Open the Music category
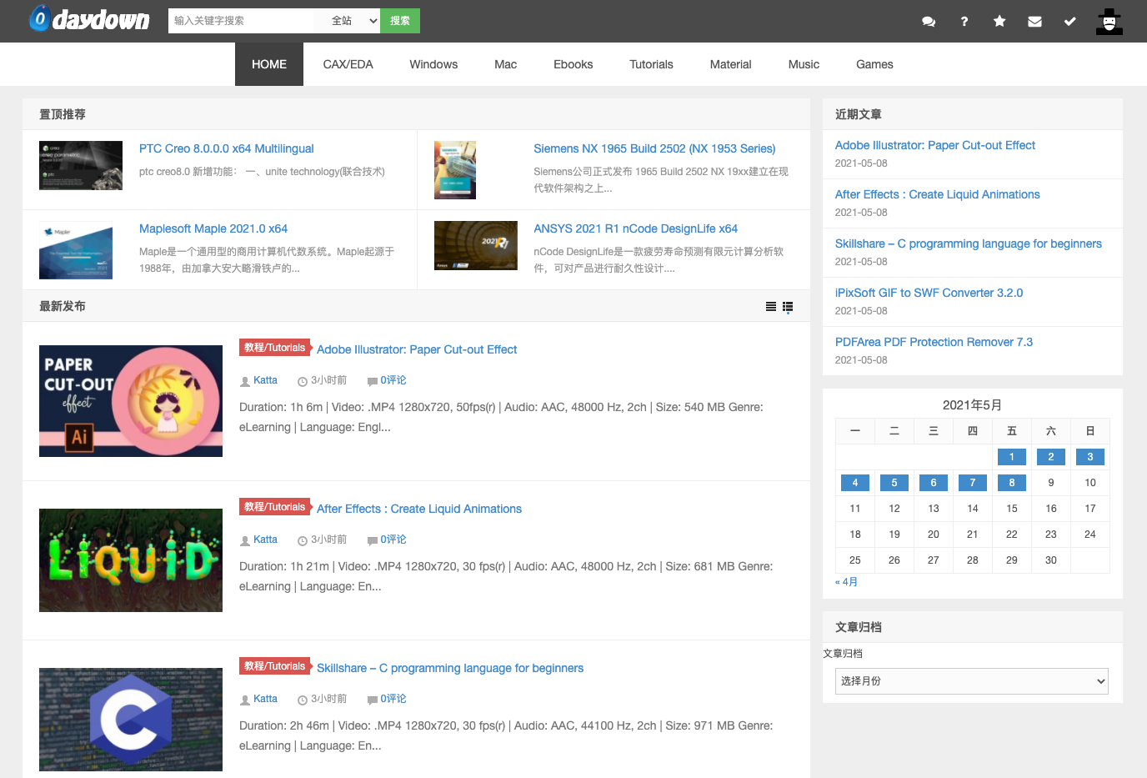This screenshot has height=778, width=1147. pos(804,64)
